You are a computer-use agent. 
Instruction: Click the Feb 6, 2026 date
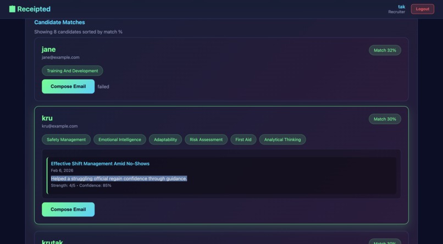tap(62, 170)
